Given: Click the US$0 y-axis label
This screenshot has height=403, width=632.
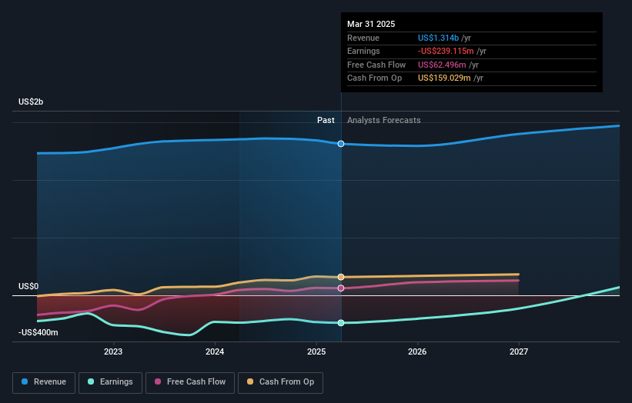Looking at the screenshot, I should (x=28, y=286).
